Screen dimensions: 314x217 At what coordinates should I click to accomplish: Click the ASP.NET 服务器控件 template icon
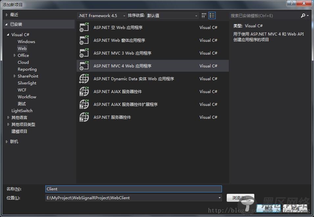click(x=84, y=117)
